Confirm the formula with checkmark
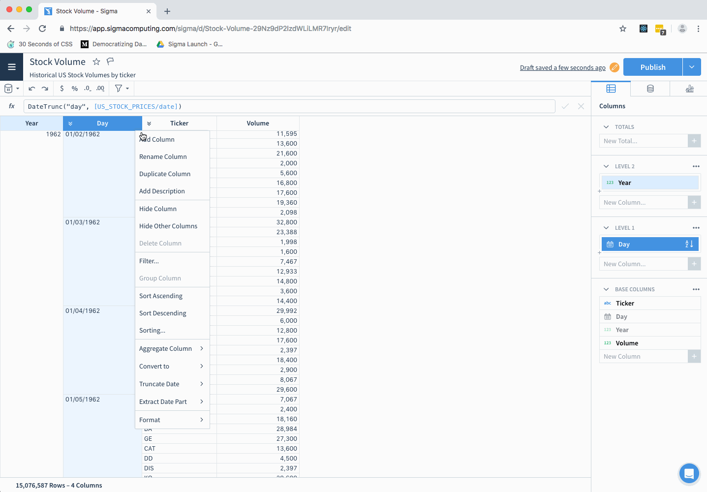The height and width of the screenshot is (492, 707). click(565, 106)
